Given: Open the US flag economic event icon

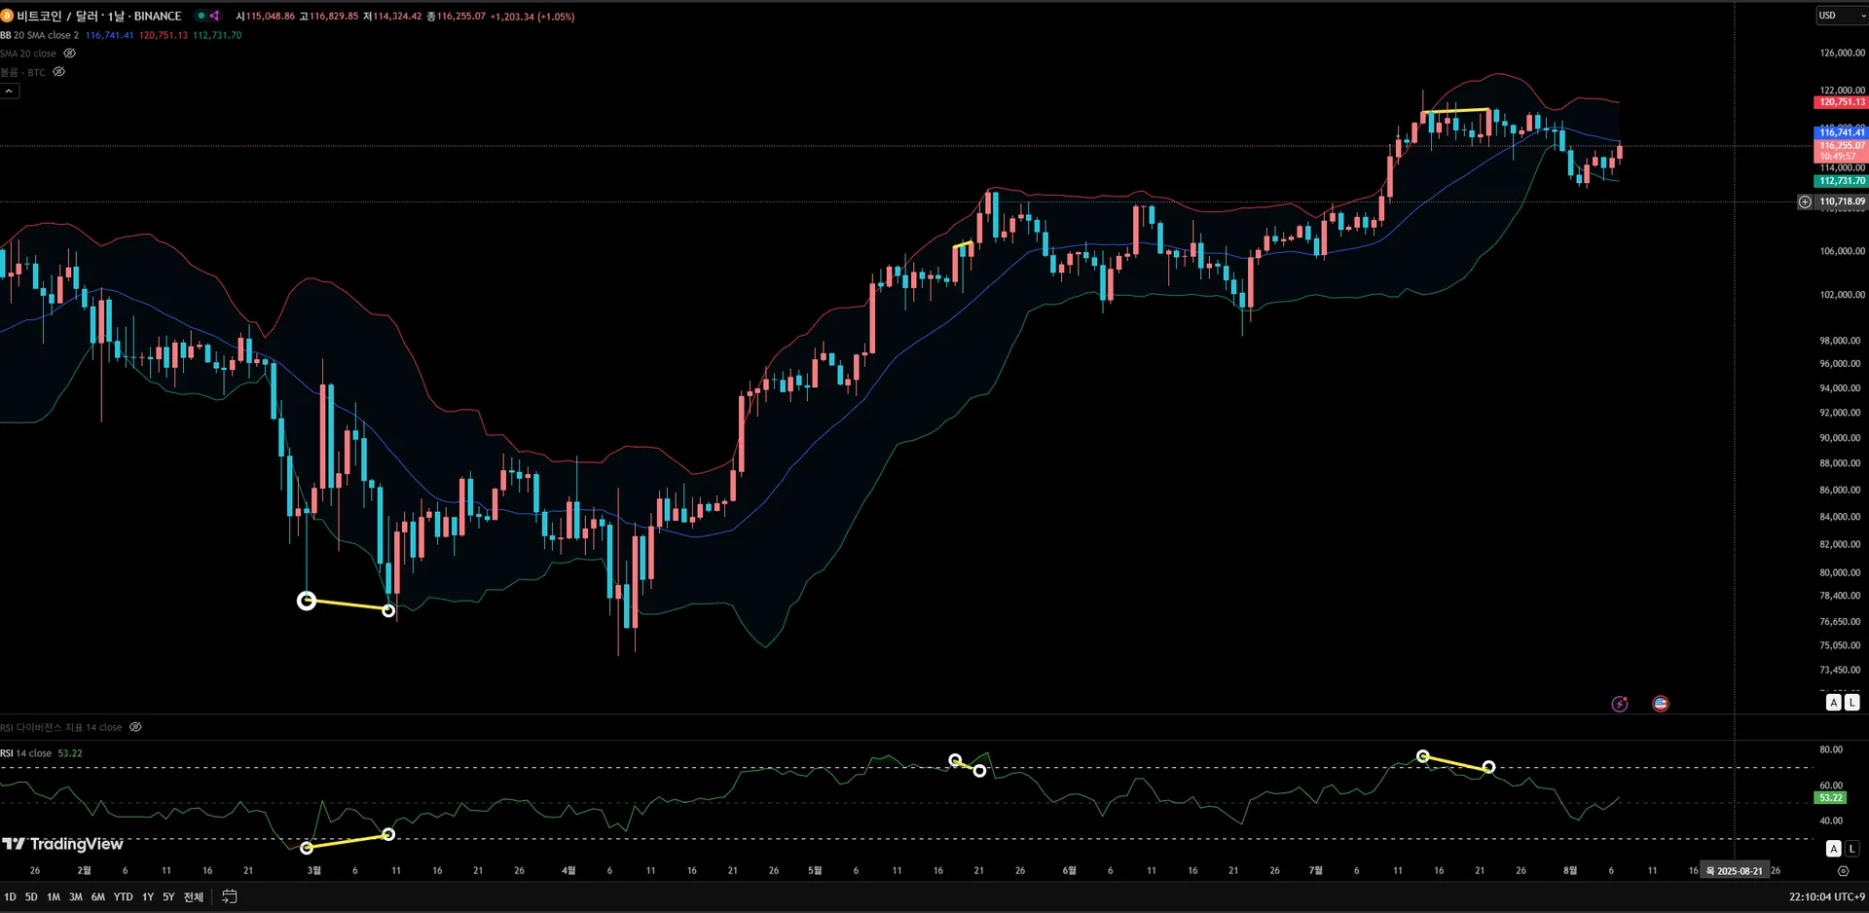Looking at the screenshot, I should point(1661,704).
